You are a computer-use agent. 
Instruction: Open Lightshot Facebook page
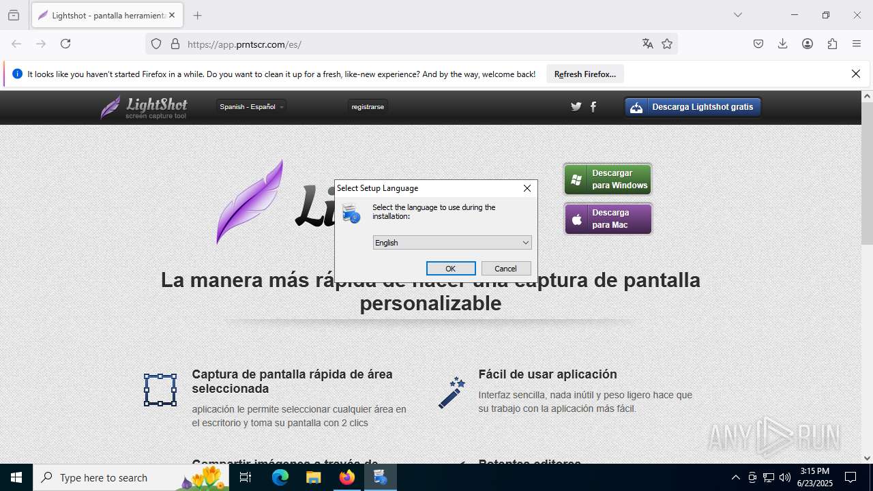[x=593, y=106]
